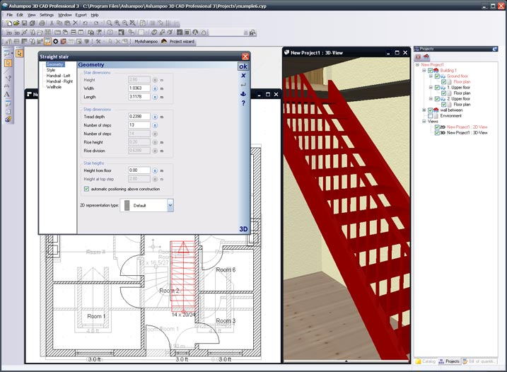The height and width of the screenshot is (372, 507).
Task: Toggle the 2. Upper floor checkbox
Action: click(437, 99)
